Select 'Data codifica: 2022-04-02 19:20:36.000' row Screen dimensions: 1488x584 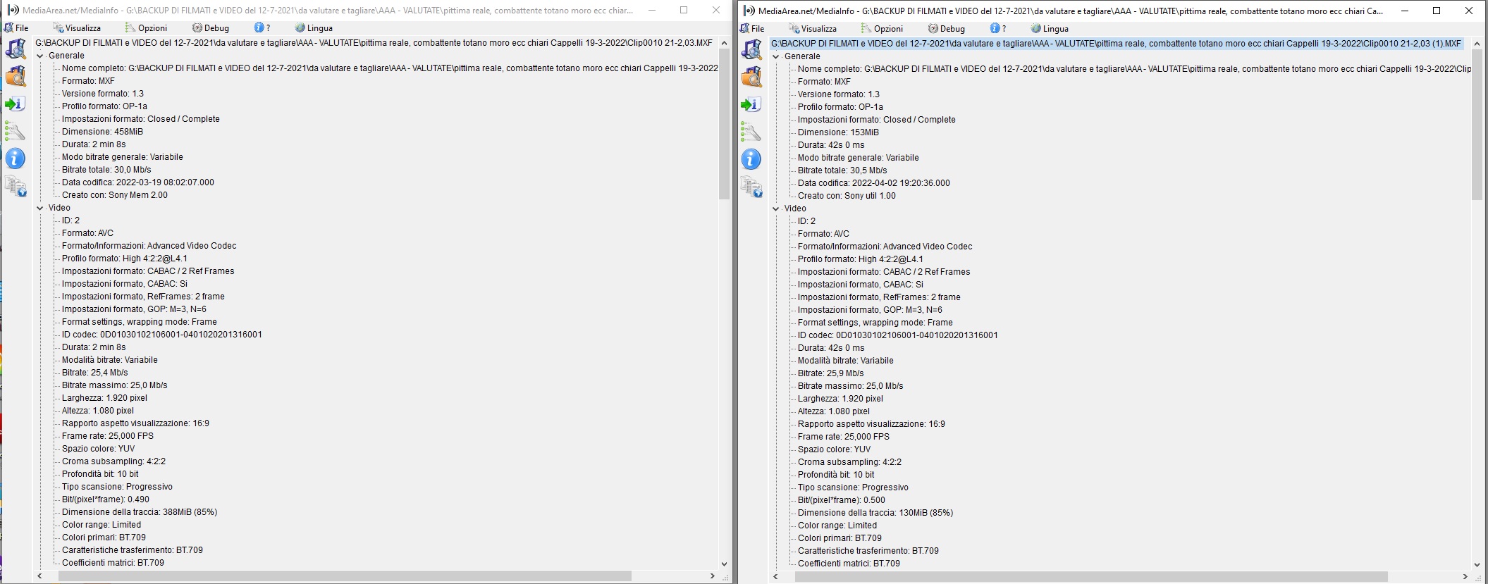click(x=874, y=183)
